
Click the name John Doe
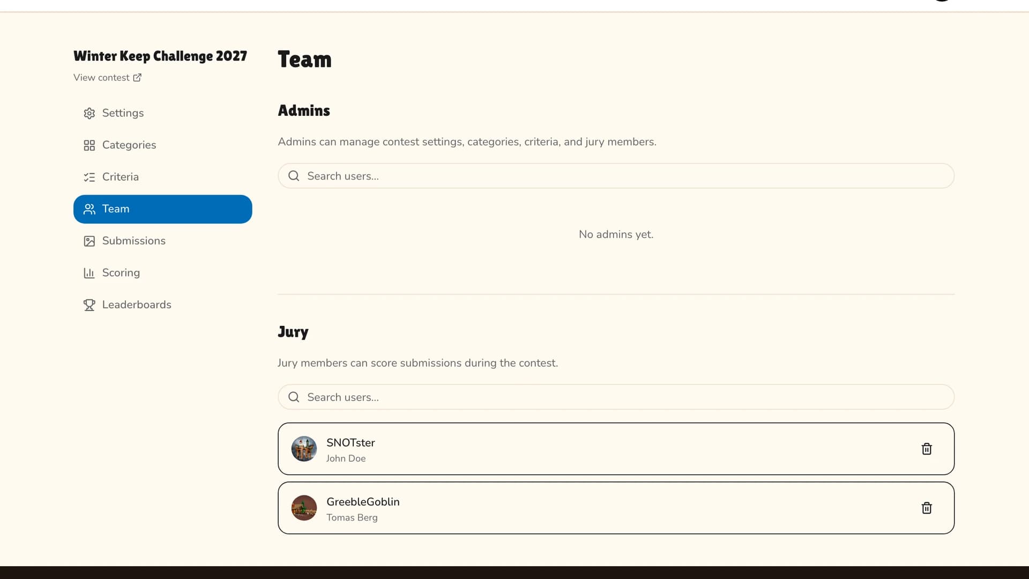point(346,458)
